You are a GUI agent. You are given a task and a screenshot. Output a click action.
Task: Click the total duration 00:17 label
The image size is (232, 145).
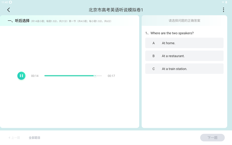tap(111, 76)
